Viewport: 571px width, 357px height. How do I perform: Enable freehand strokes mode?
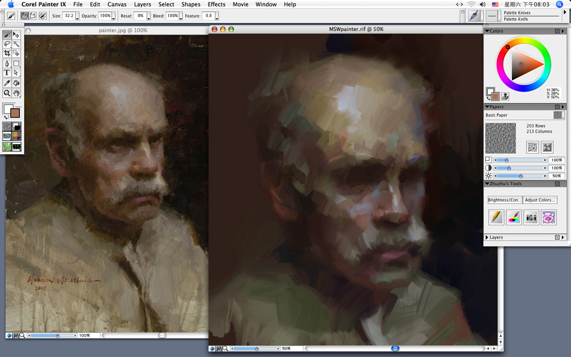(x=24, y=16)
